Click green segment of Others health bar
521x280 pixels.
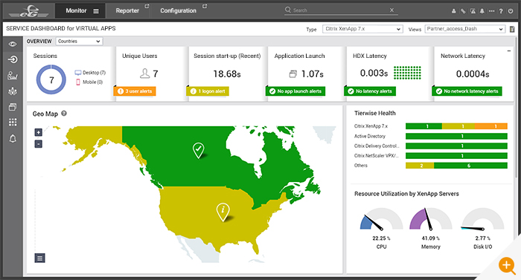click(470, 166)
